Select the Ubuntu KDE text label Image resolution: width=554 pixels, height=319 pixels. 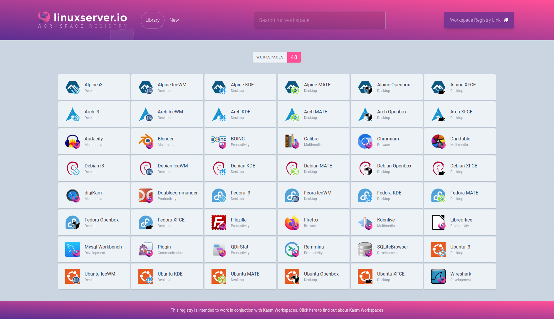(x=170, y=274)
